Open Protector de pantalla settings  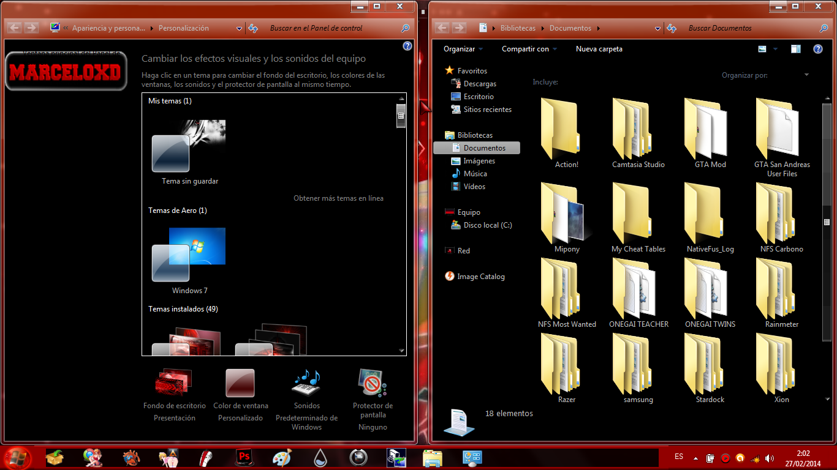tap(373, 400)
